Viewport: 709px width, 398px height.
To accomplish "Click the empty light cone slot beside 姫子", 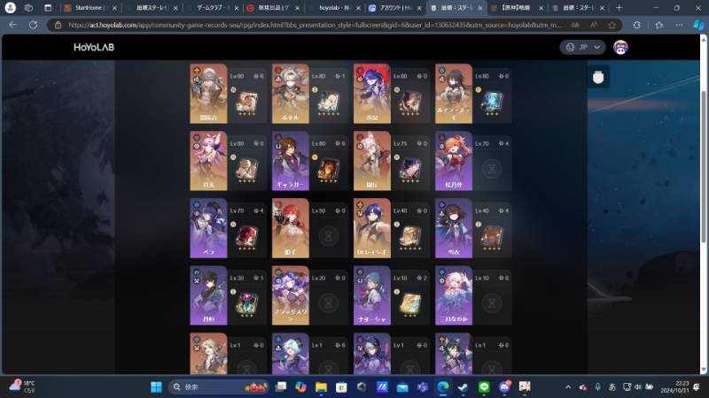I will pos(329,236).
